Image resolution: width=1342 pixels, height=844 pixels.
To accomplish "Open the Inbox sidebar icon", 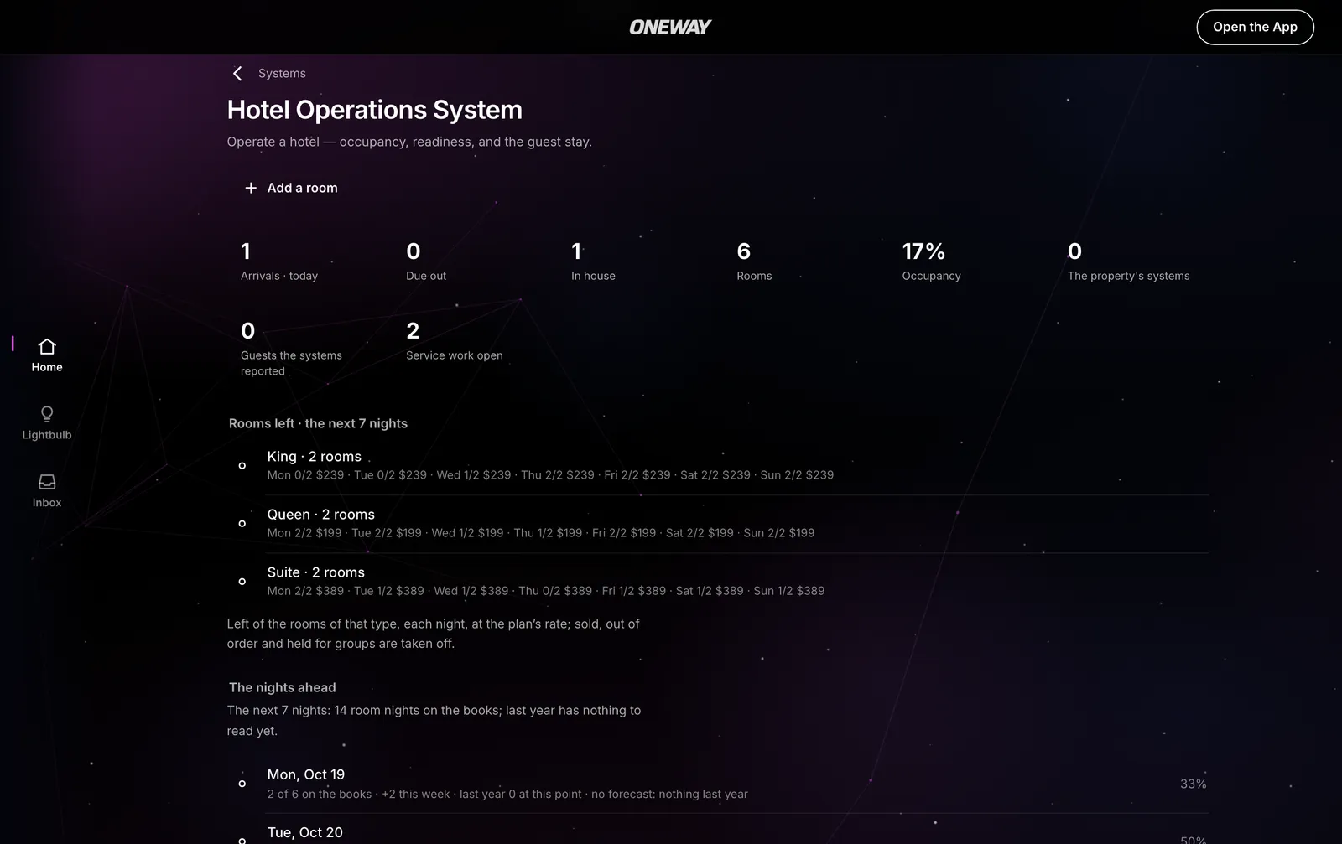I will coord(47,491).
